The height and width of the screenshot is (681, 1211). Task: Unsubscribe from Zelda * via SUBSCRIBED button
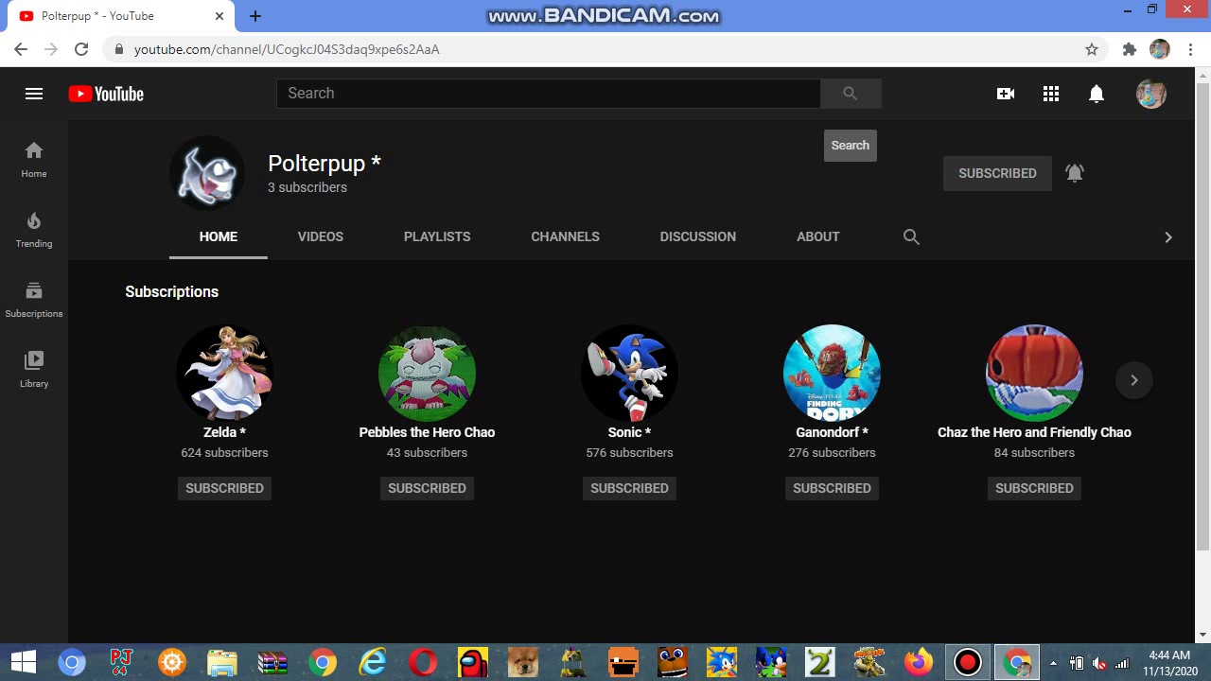point(224,488)
